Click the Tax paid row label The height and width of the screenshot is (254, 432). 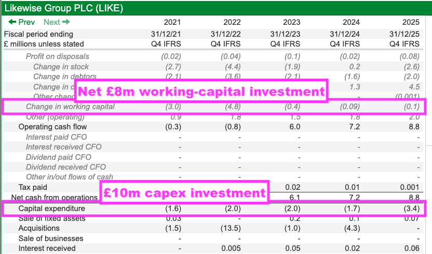pyautogui.click(x=33, y=187)
